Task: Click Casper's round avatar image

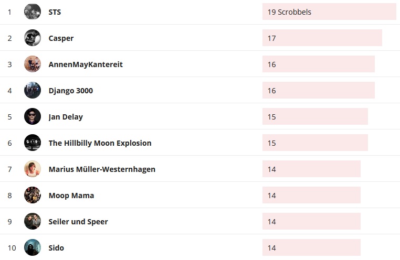Action: coord(33,38)
